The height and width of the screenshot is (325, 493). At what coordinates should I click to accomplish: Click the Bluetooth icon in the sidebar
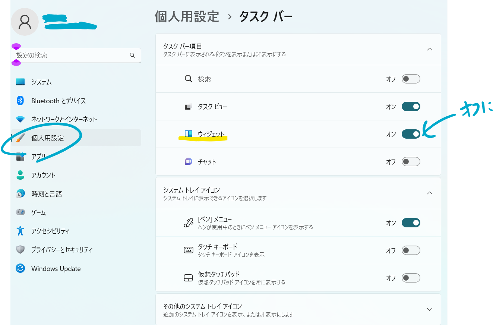click(x=21, y=101)
